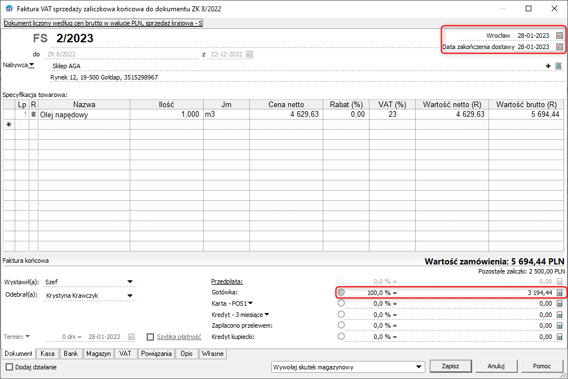Open calculator icon for Zapłacono przelewem amount
This screenshot has width=568, height=379.
click(560, 326)
